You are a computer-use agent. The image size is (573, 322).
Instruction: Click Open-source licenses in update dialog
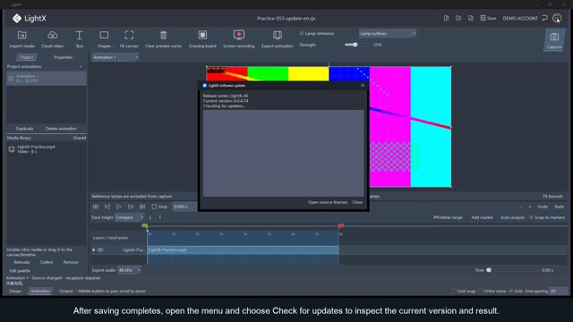pos(328,202)
